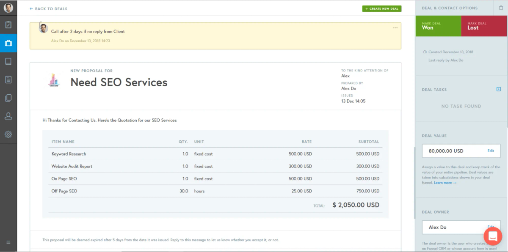The width and height of the screenshot is (508, 252).
Task: Click the Alex Do avatar on the note
Action: [43, 28]
